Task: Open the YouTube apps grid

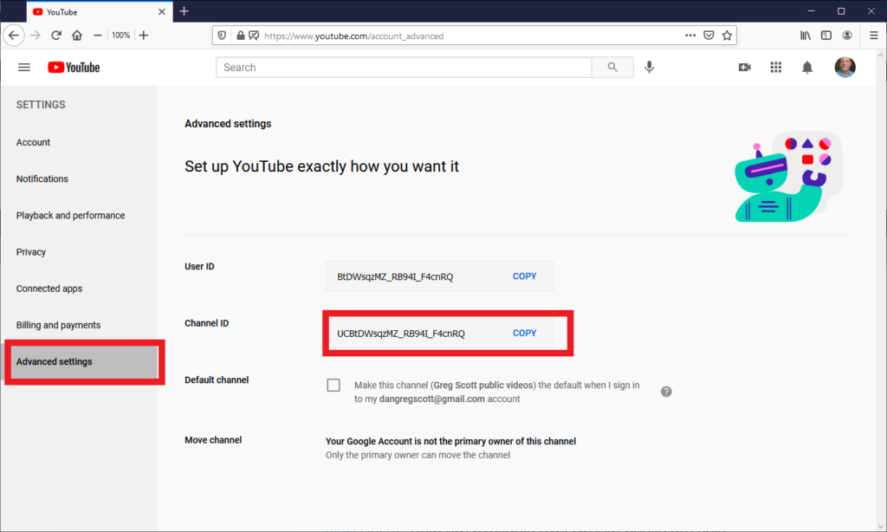Action: click(776, 68)
